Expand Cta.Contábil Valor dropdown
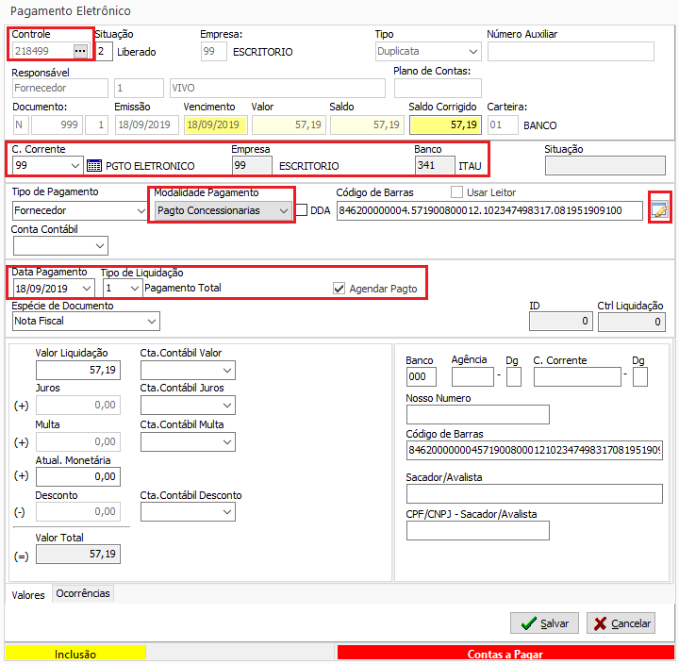The height and width of the screenshot is (664, 679). pos(227,371)
